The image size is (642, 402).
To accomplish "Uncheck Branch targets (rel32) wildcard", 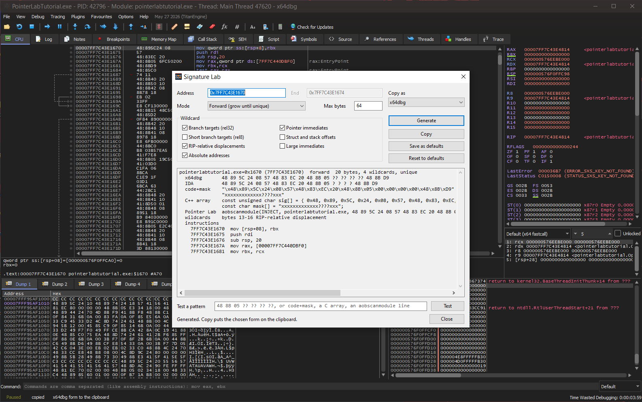I will (185, 128).
